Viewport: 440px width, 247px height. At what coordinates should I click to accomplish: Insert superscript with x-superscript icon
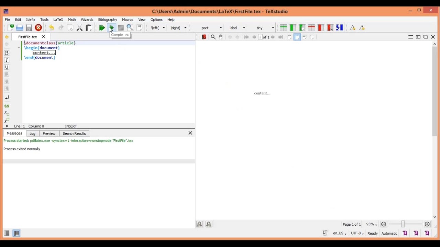click(7, 120)
